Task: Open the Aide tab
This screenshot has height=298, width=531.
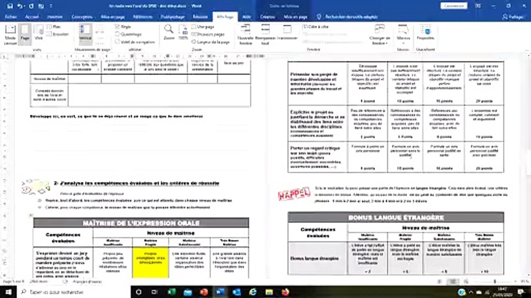Action: tap(246, 17)
